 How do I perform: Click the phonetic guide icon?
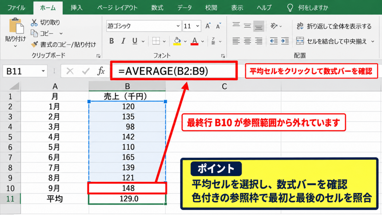coord(213,41)
